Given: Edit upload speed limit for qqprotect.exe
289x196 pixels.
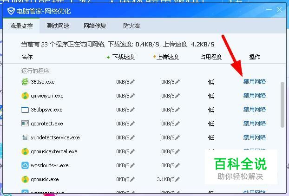Looking at the screenshot, I should (177, 124).
